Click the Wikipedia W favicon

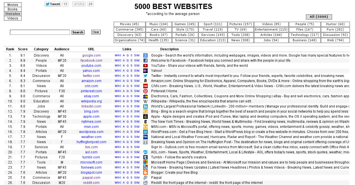click(x=145, y=101)
